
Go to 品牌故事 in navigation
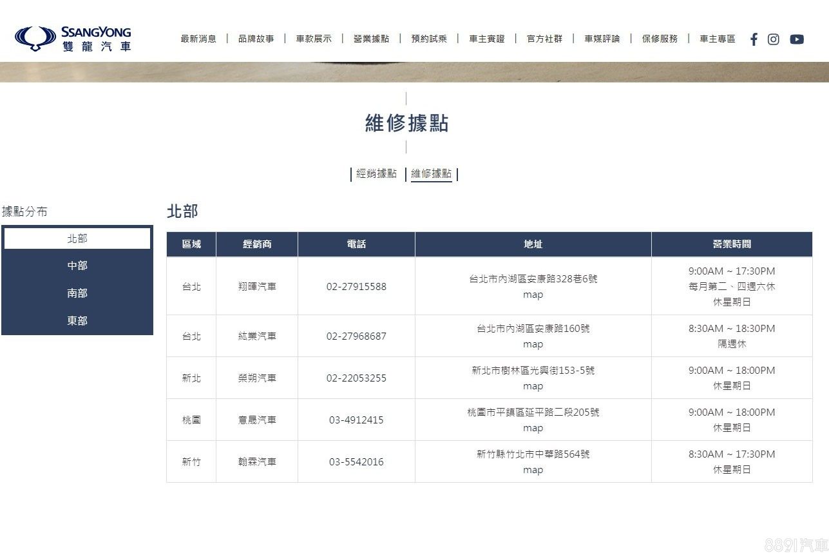point(256,39)
